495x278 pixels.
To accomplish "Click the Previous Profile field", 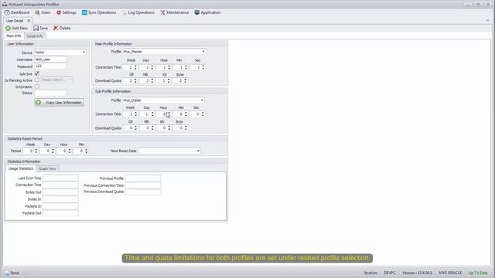I will [143, 178].
